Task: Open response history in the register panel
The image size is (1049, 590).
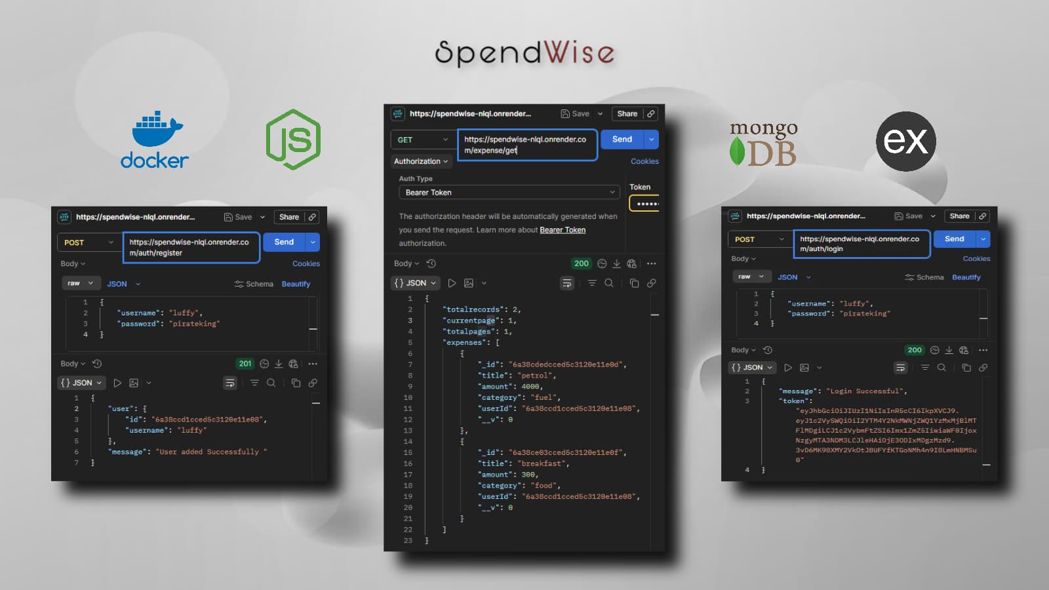Action: [97, 364]
